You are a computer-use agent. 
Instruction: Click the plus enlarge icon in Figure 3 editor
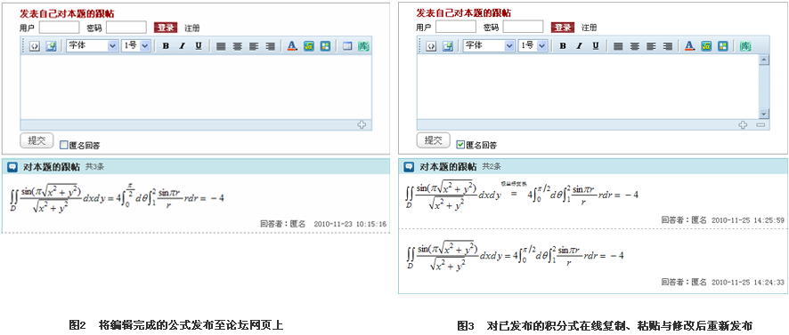(743, 124)
